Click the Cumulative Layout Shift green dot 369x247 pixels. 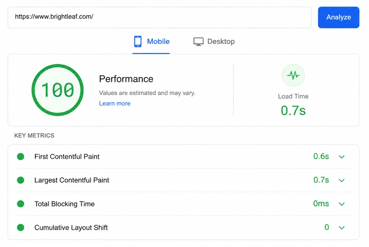click(x=21, y=228)
